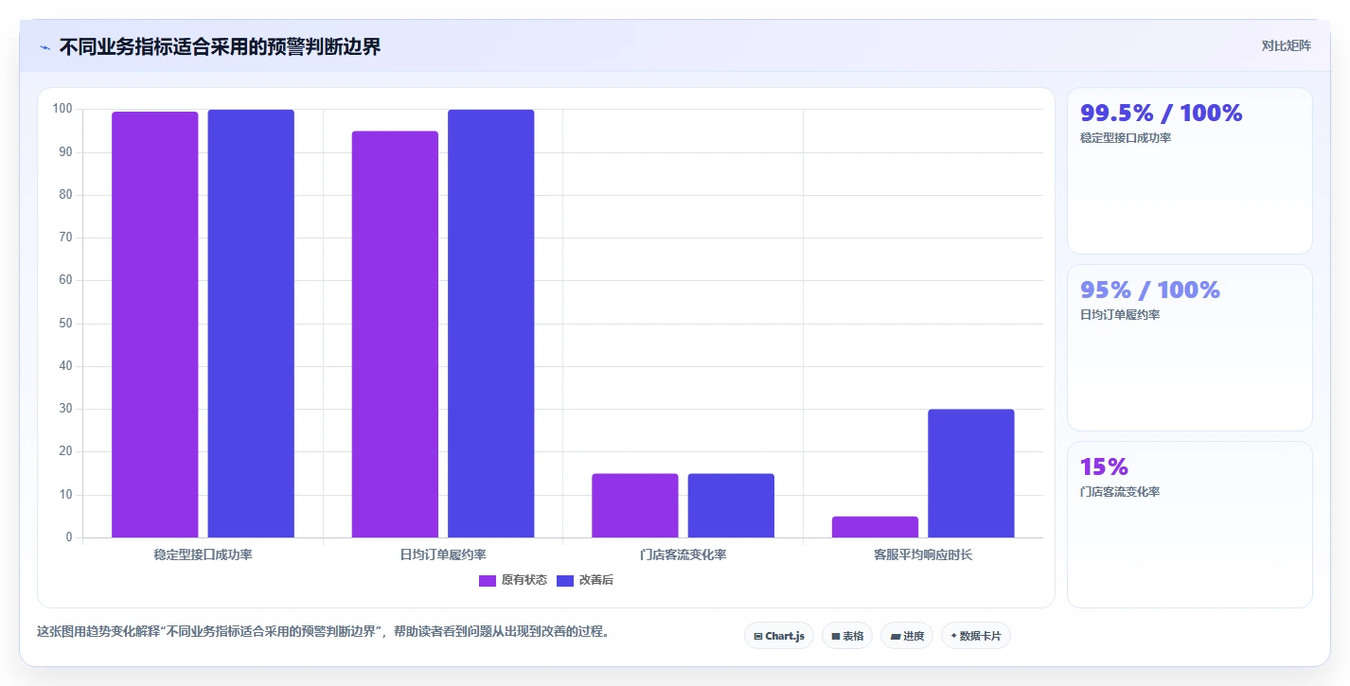Click the description sentence below the chart
The image size is (1350, 686).
pyautogui.click(x=323, y=631)
